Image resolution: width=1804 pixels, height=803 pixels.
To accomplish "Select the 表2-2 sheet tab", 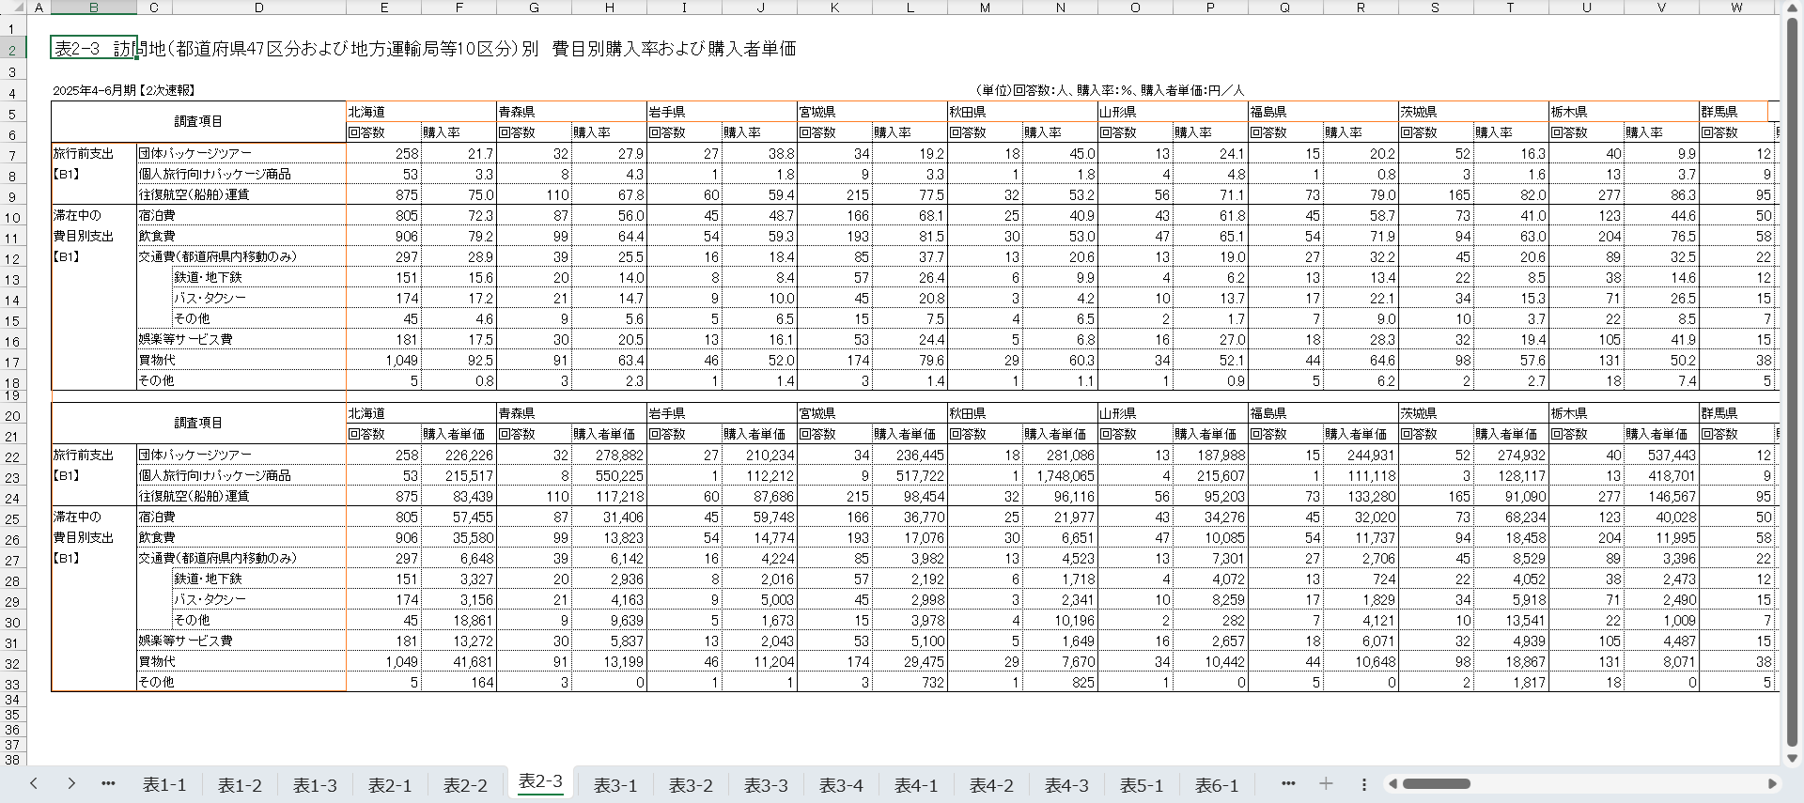I will 465,785.
